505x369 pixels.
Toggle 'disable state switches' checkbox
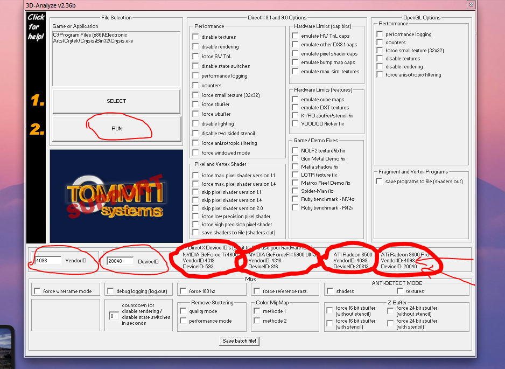[195, 66]
